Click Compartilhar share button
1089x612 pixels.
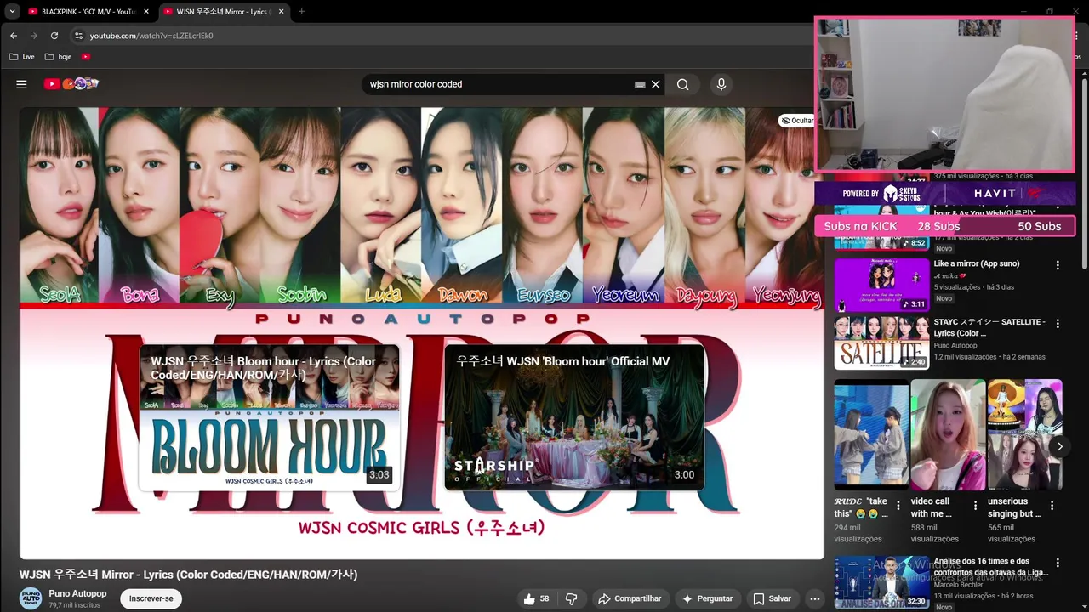630,598
